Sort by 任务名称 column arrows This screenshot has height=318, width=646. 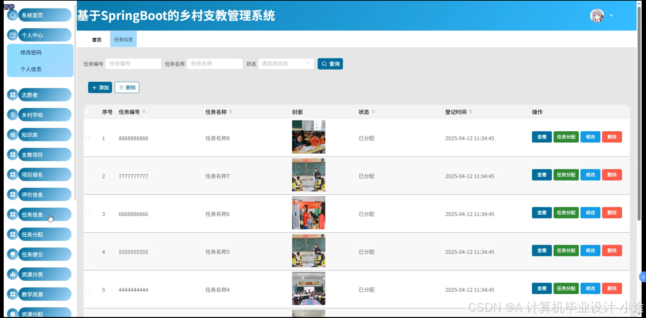[231, 112]
